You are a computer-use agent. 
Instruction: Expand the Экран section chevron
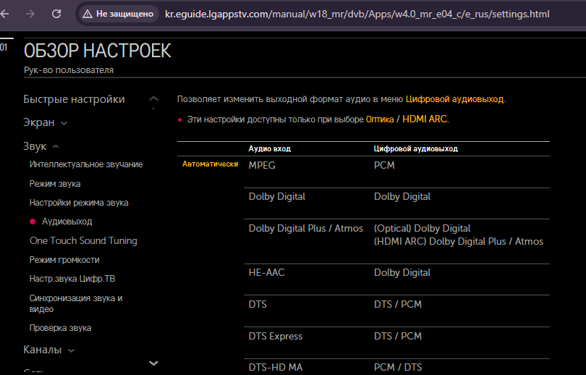(x=64, y=124)
